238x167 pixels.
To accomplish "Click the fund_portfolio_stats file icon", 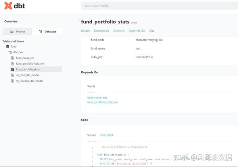I will coord(13,69).
